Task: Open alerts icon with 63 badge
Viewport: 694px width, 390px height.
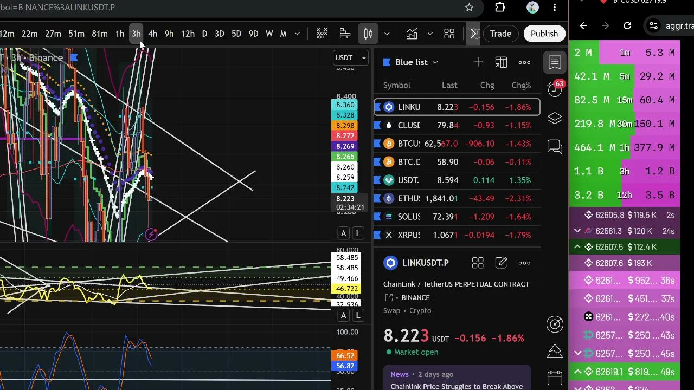Action: (x=555, y=89)
